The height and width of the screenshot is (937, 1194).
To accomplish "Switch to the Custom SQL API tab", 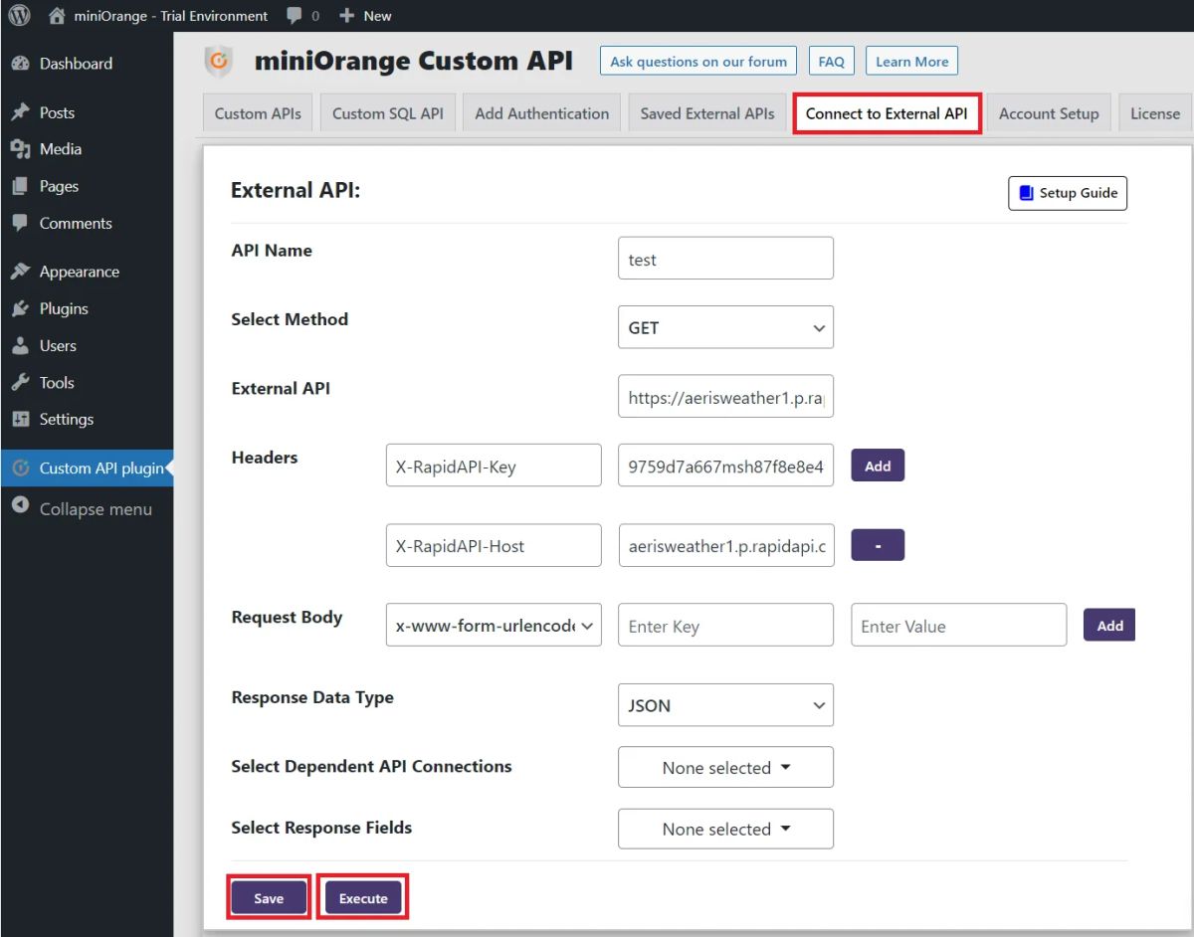I will coord(388,113).
